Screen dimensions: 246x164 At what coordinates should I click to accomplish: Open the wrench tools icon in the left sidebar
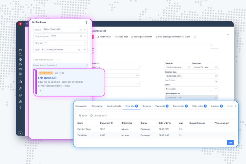coord(20,89)
